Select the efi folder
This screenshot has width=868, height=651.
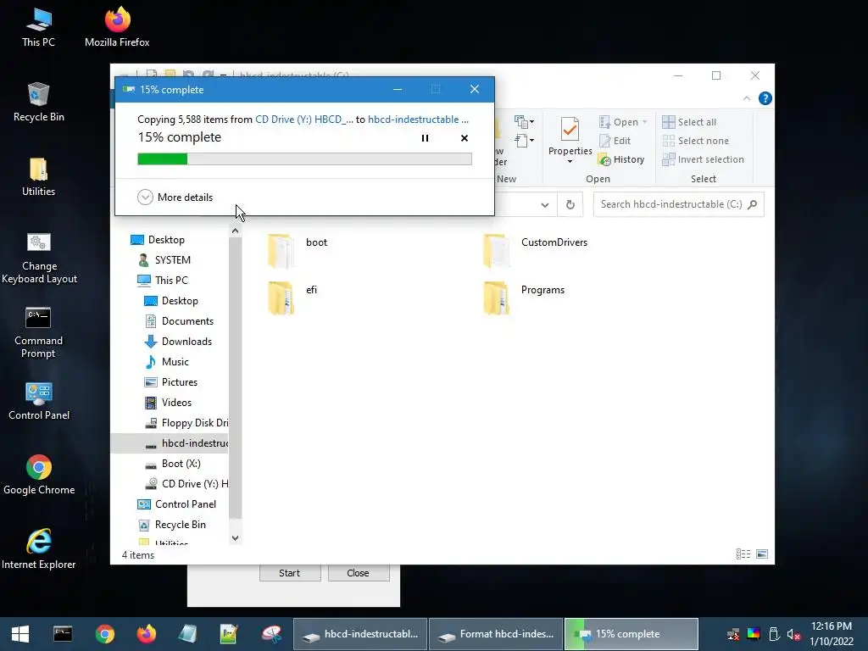click(x=293, y=298)
